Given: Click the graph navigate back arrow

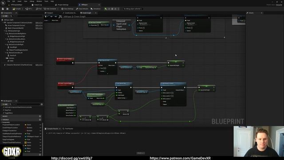Looking at the screenshot, I should (x=51, y=16).
